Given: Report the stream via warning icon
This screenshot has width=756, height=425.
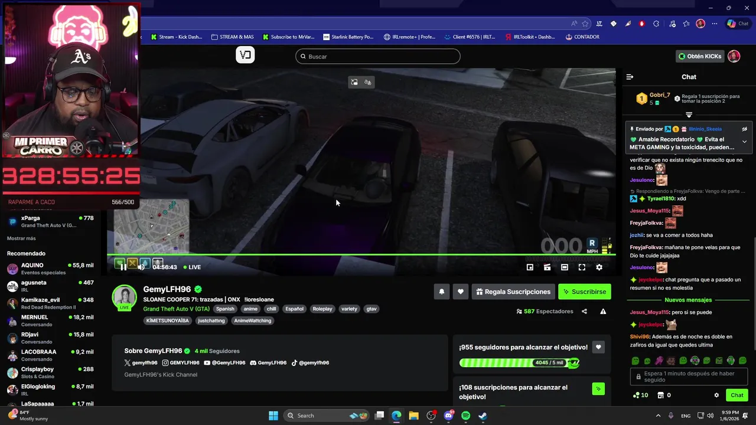Looking at the screenshot, I should tap(603, 311).
